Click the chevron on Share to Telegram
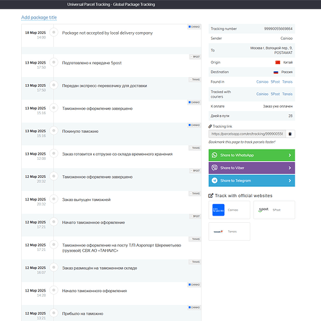The height and width of the screenshot is (321, 321). point(290,180)
